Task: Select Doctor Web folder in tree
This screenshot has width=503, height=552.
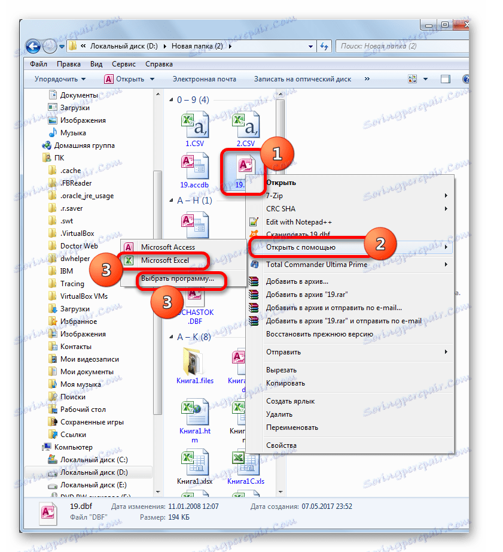Action: pyautogui.click(x=79, y=245)
